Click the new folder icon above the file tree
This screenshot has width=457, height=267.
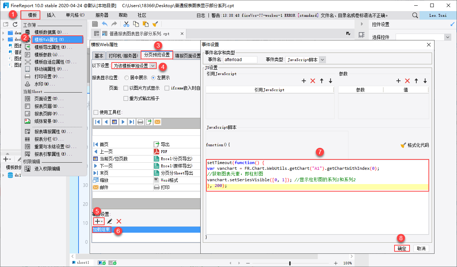tap(6, 24)
